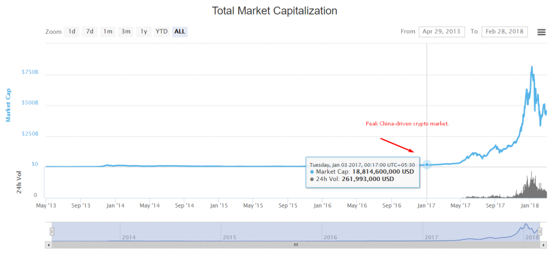Image resolution: width=558 pixels, height=256 pixels.
Task: Select YTD zoom range
Action: point(161,32)
